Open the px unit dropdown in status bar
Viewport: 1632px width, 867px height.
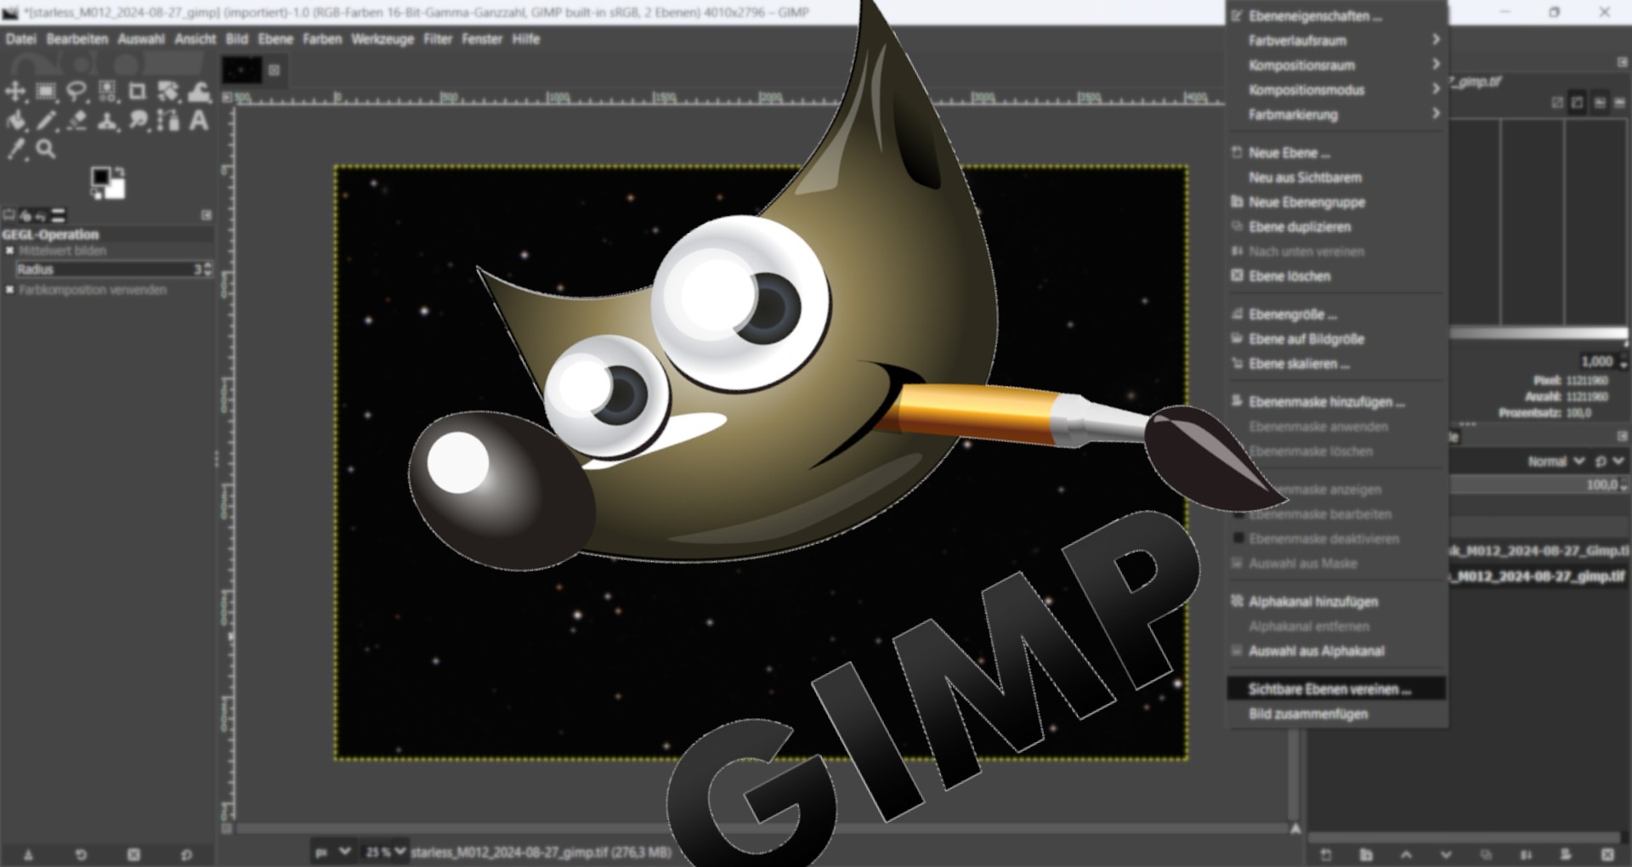(332, 851)
